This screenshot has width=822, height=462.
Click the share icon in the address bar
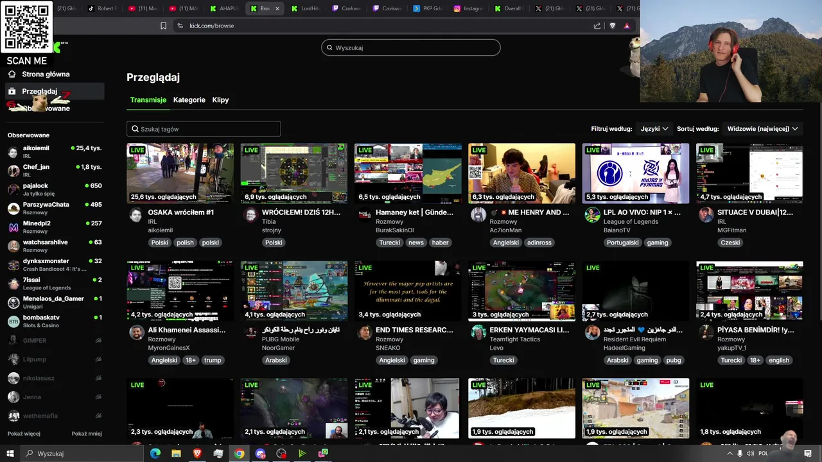click(597, 26)
